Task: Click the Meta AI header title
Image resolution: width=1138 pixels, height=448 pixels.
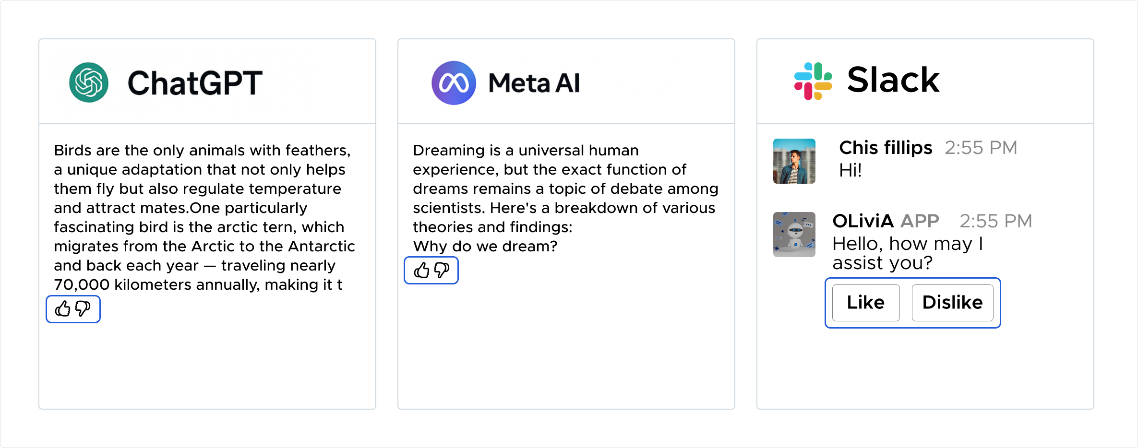Action: (x=534, y=83)
